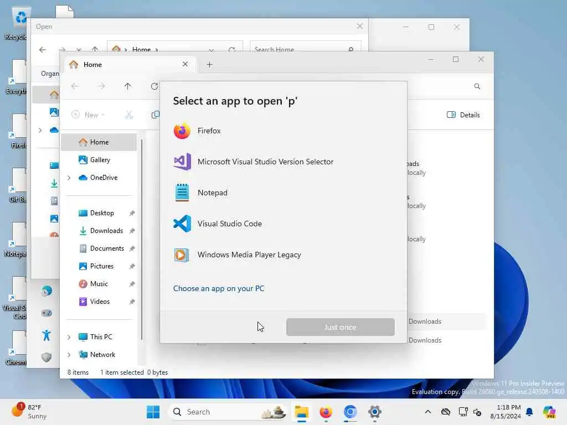
Task: Navigate up one folder level
Action: [128, 86]
